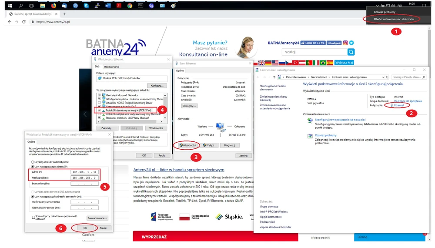Viewport: 435px width, 248px height.
Task: Click the Adres IP input field
Action: [85, 172]
